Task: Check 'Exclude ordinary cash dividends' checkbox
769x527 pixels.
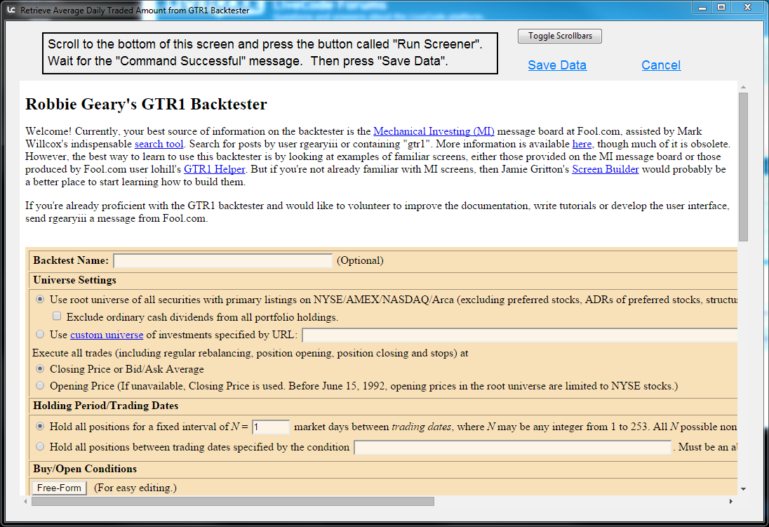Action: click(x=57, y=316)
